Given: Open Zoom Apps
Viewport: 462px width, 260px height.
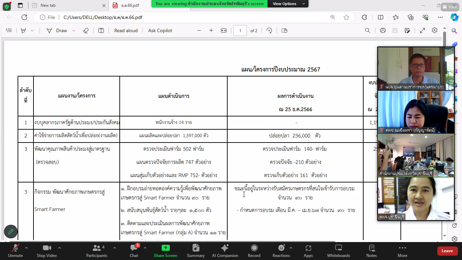Looking at the screenshot, I should [308, 251].
